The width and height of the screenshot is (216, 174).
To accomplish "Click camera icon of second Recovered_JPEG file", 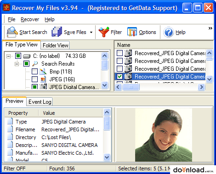I will pyautogui.click(x=128, y=61).
